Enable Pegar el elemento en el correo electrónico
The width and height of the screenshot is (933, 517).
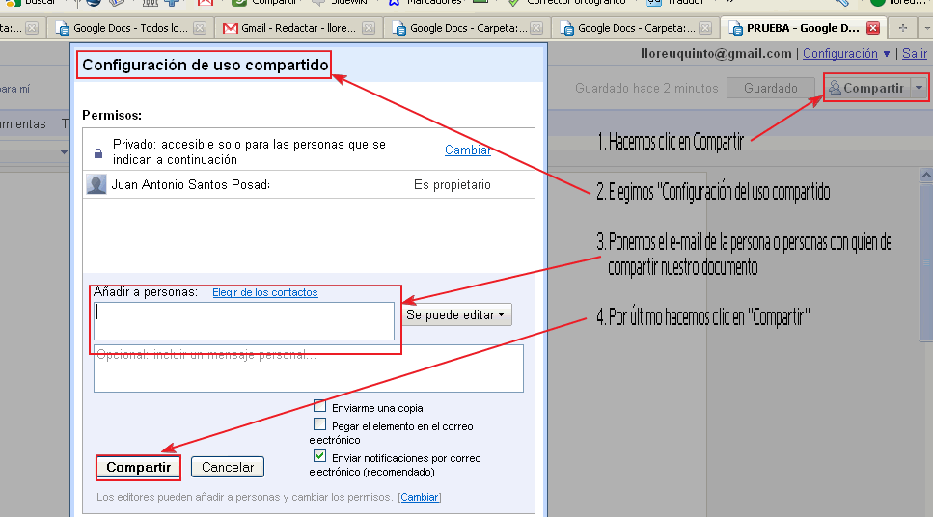pos(319,424)
